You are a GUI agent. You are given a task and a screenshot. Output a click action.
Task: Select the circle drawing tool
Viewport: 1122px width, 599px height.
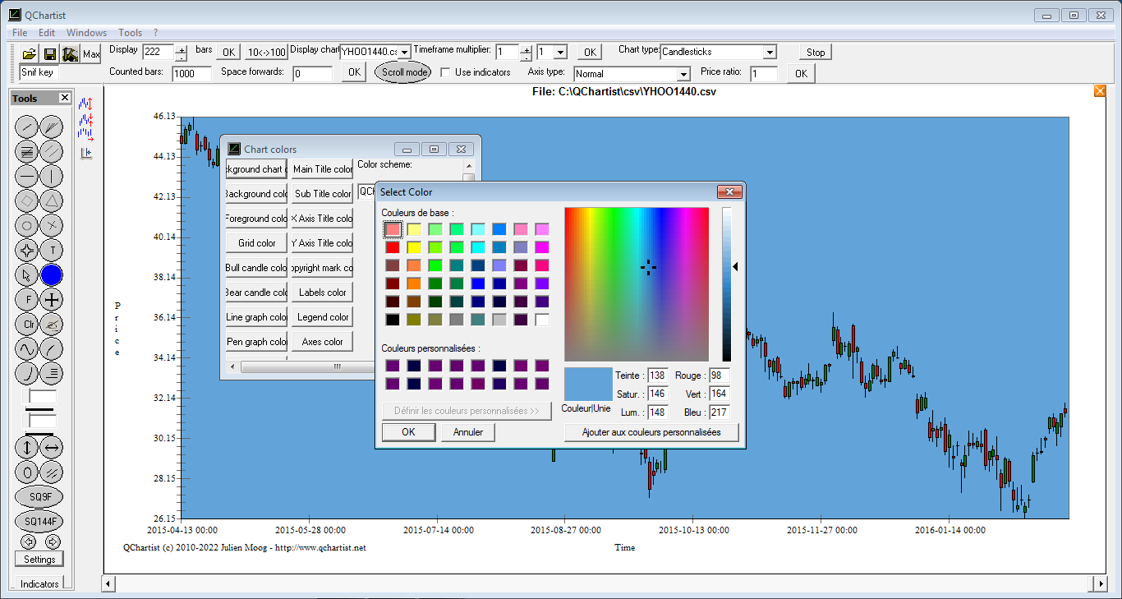pyautogui.click(x=27, y=225)
